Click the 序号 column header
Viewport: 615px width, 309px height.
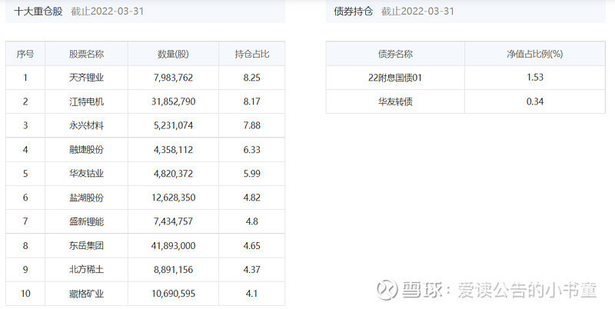(25, 54)
